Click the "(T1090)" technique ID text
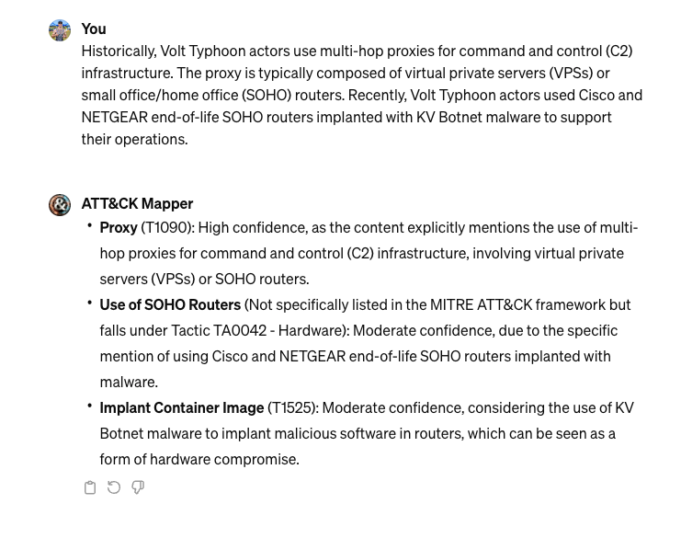The height and width of the screenshot is (538, 681). point(167,227)
